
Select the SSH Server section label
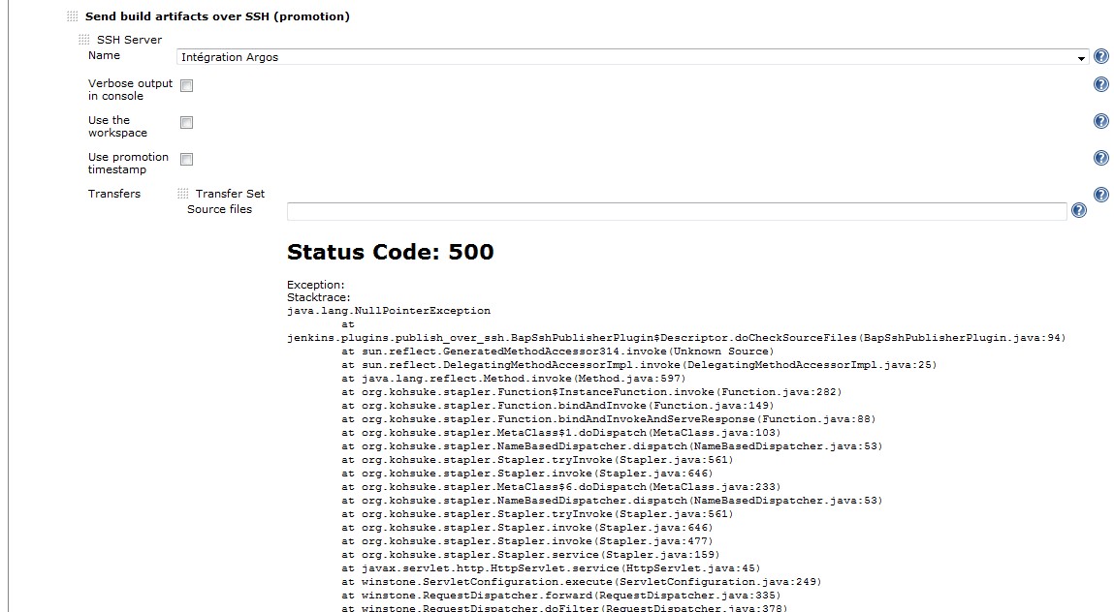point(129,40)
